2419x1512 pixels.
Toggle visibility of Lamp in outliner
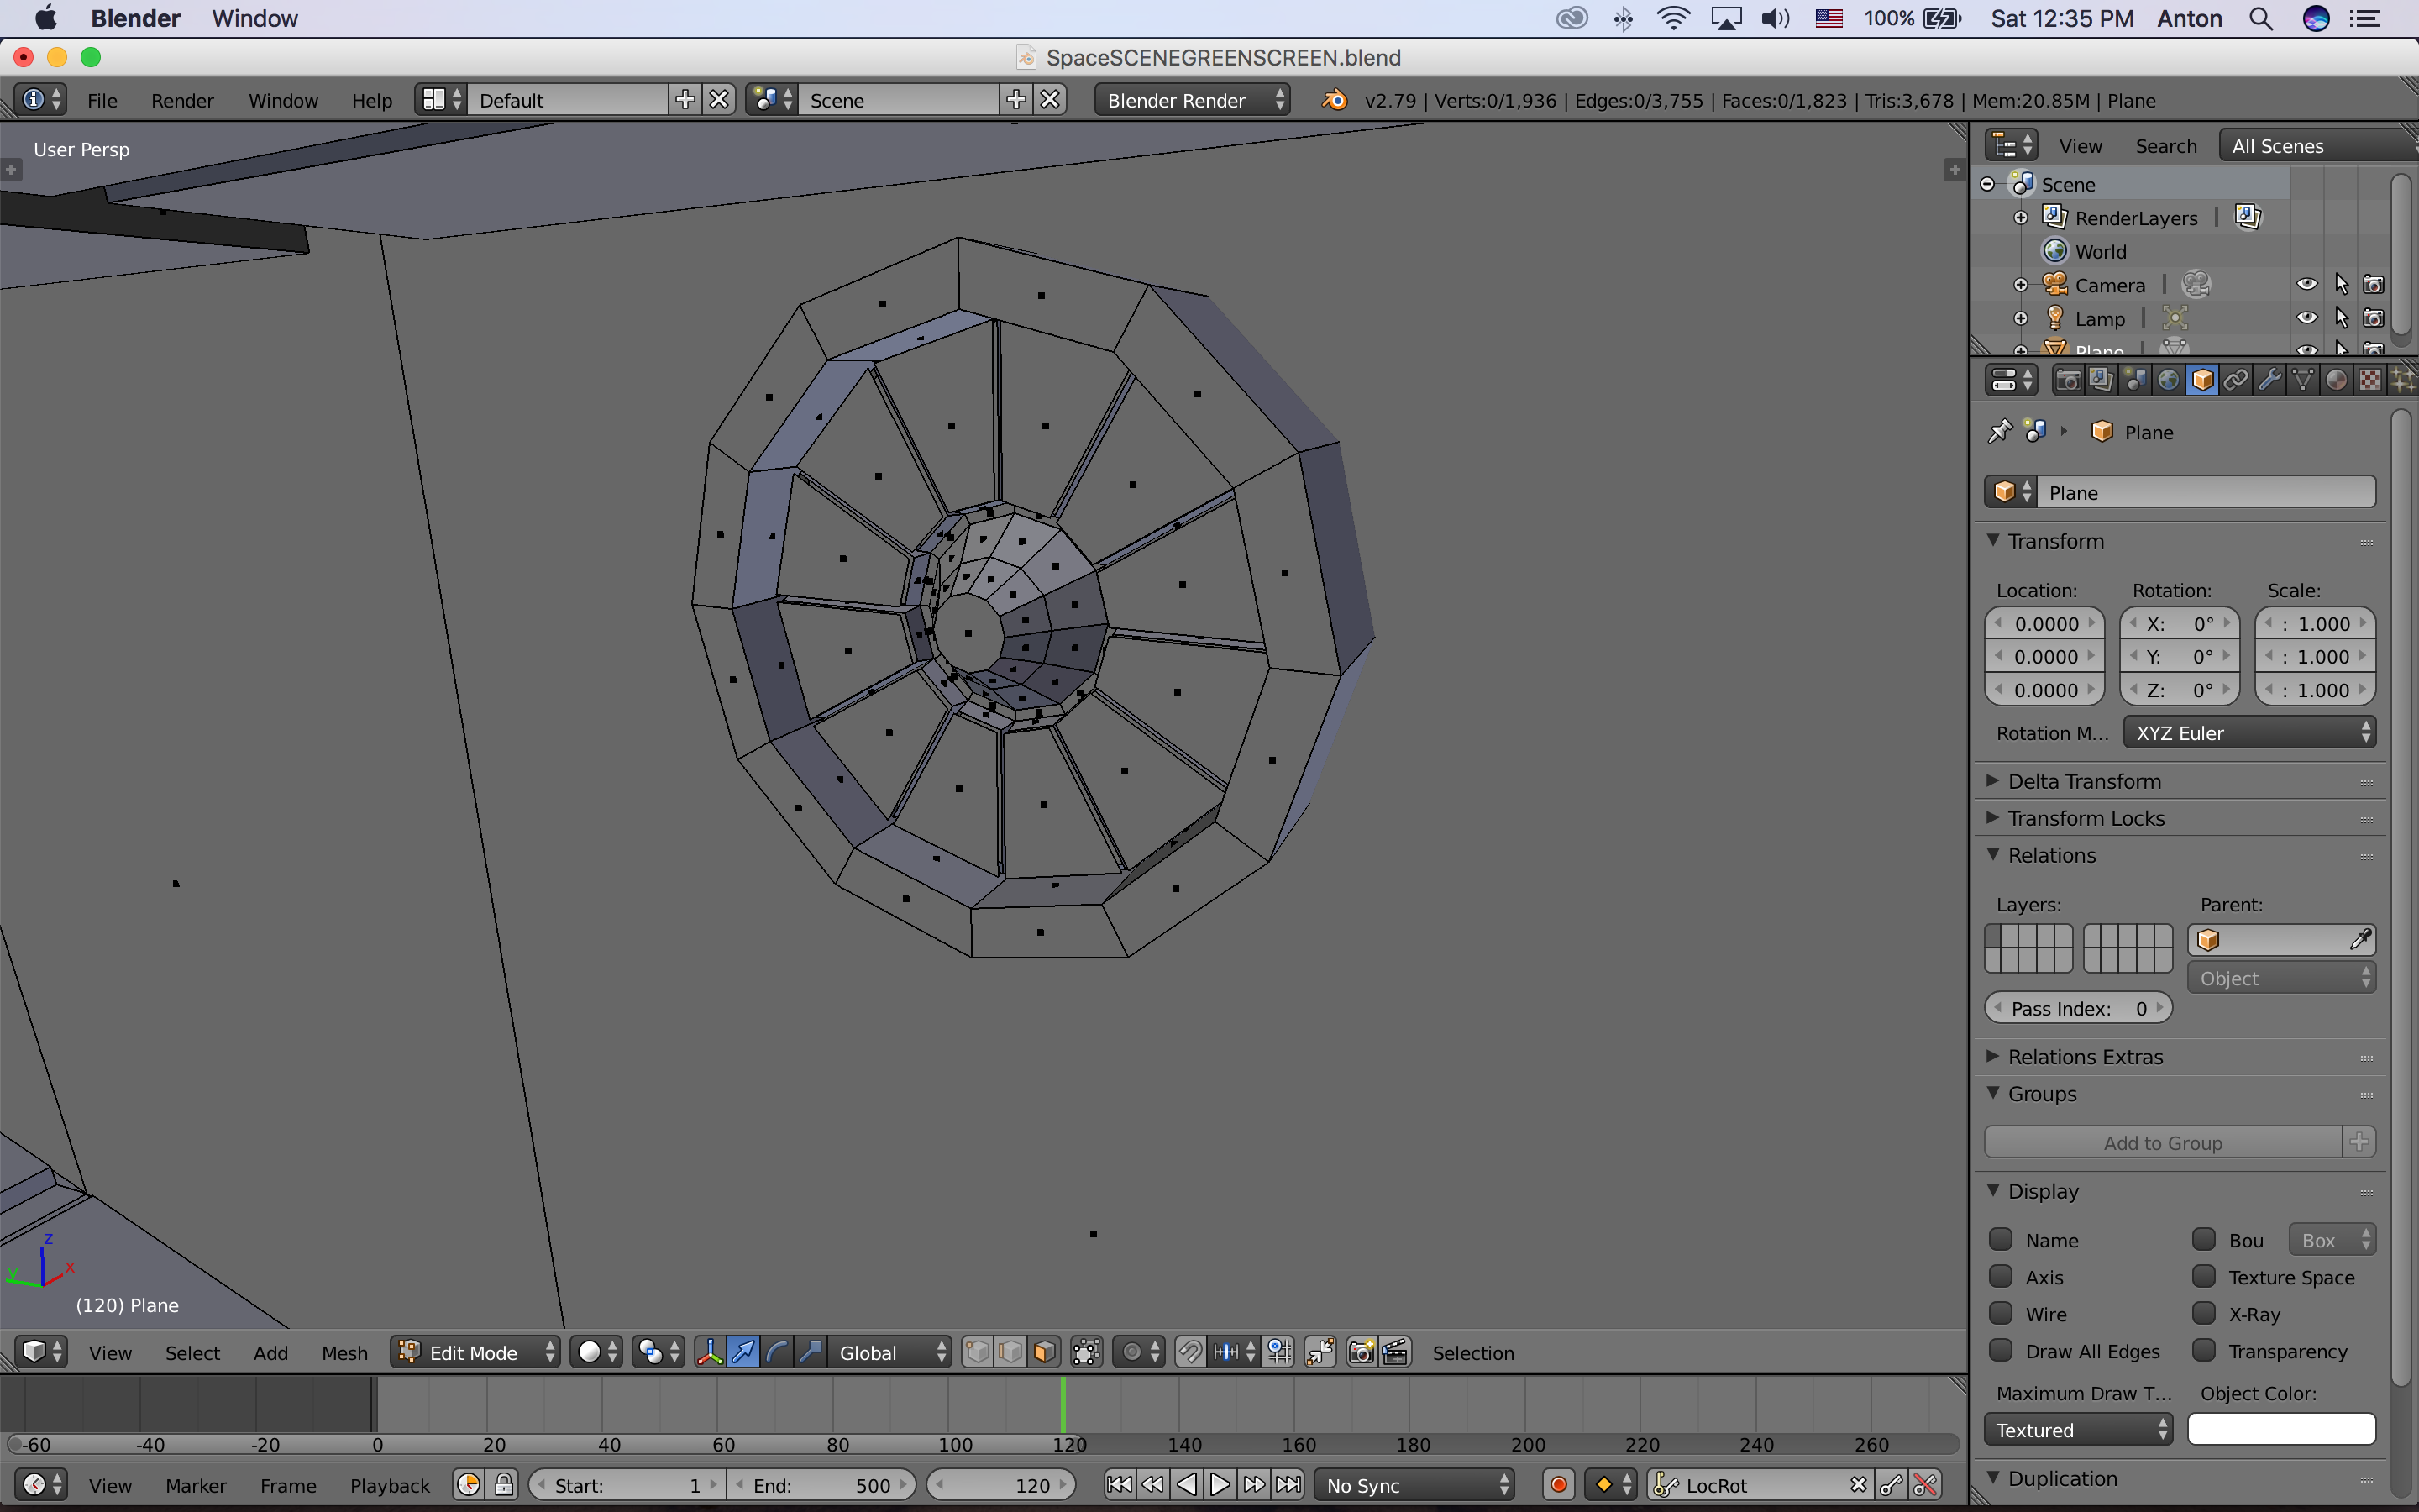click(2307, 317)
